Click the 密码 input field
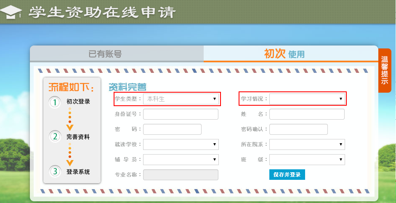The image size is (396, 203). pos(172,129)
